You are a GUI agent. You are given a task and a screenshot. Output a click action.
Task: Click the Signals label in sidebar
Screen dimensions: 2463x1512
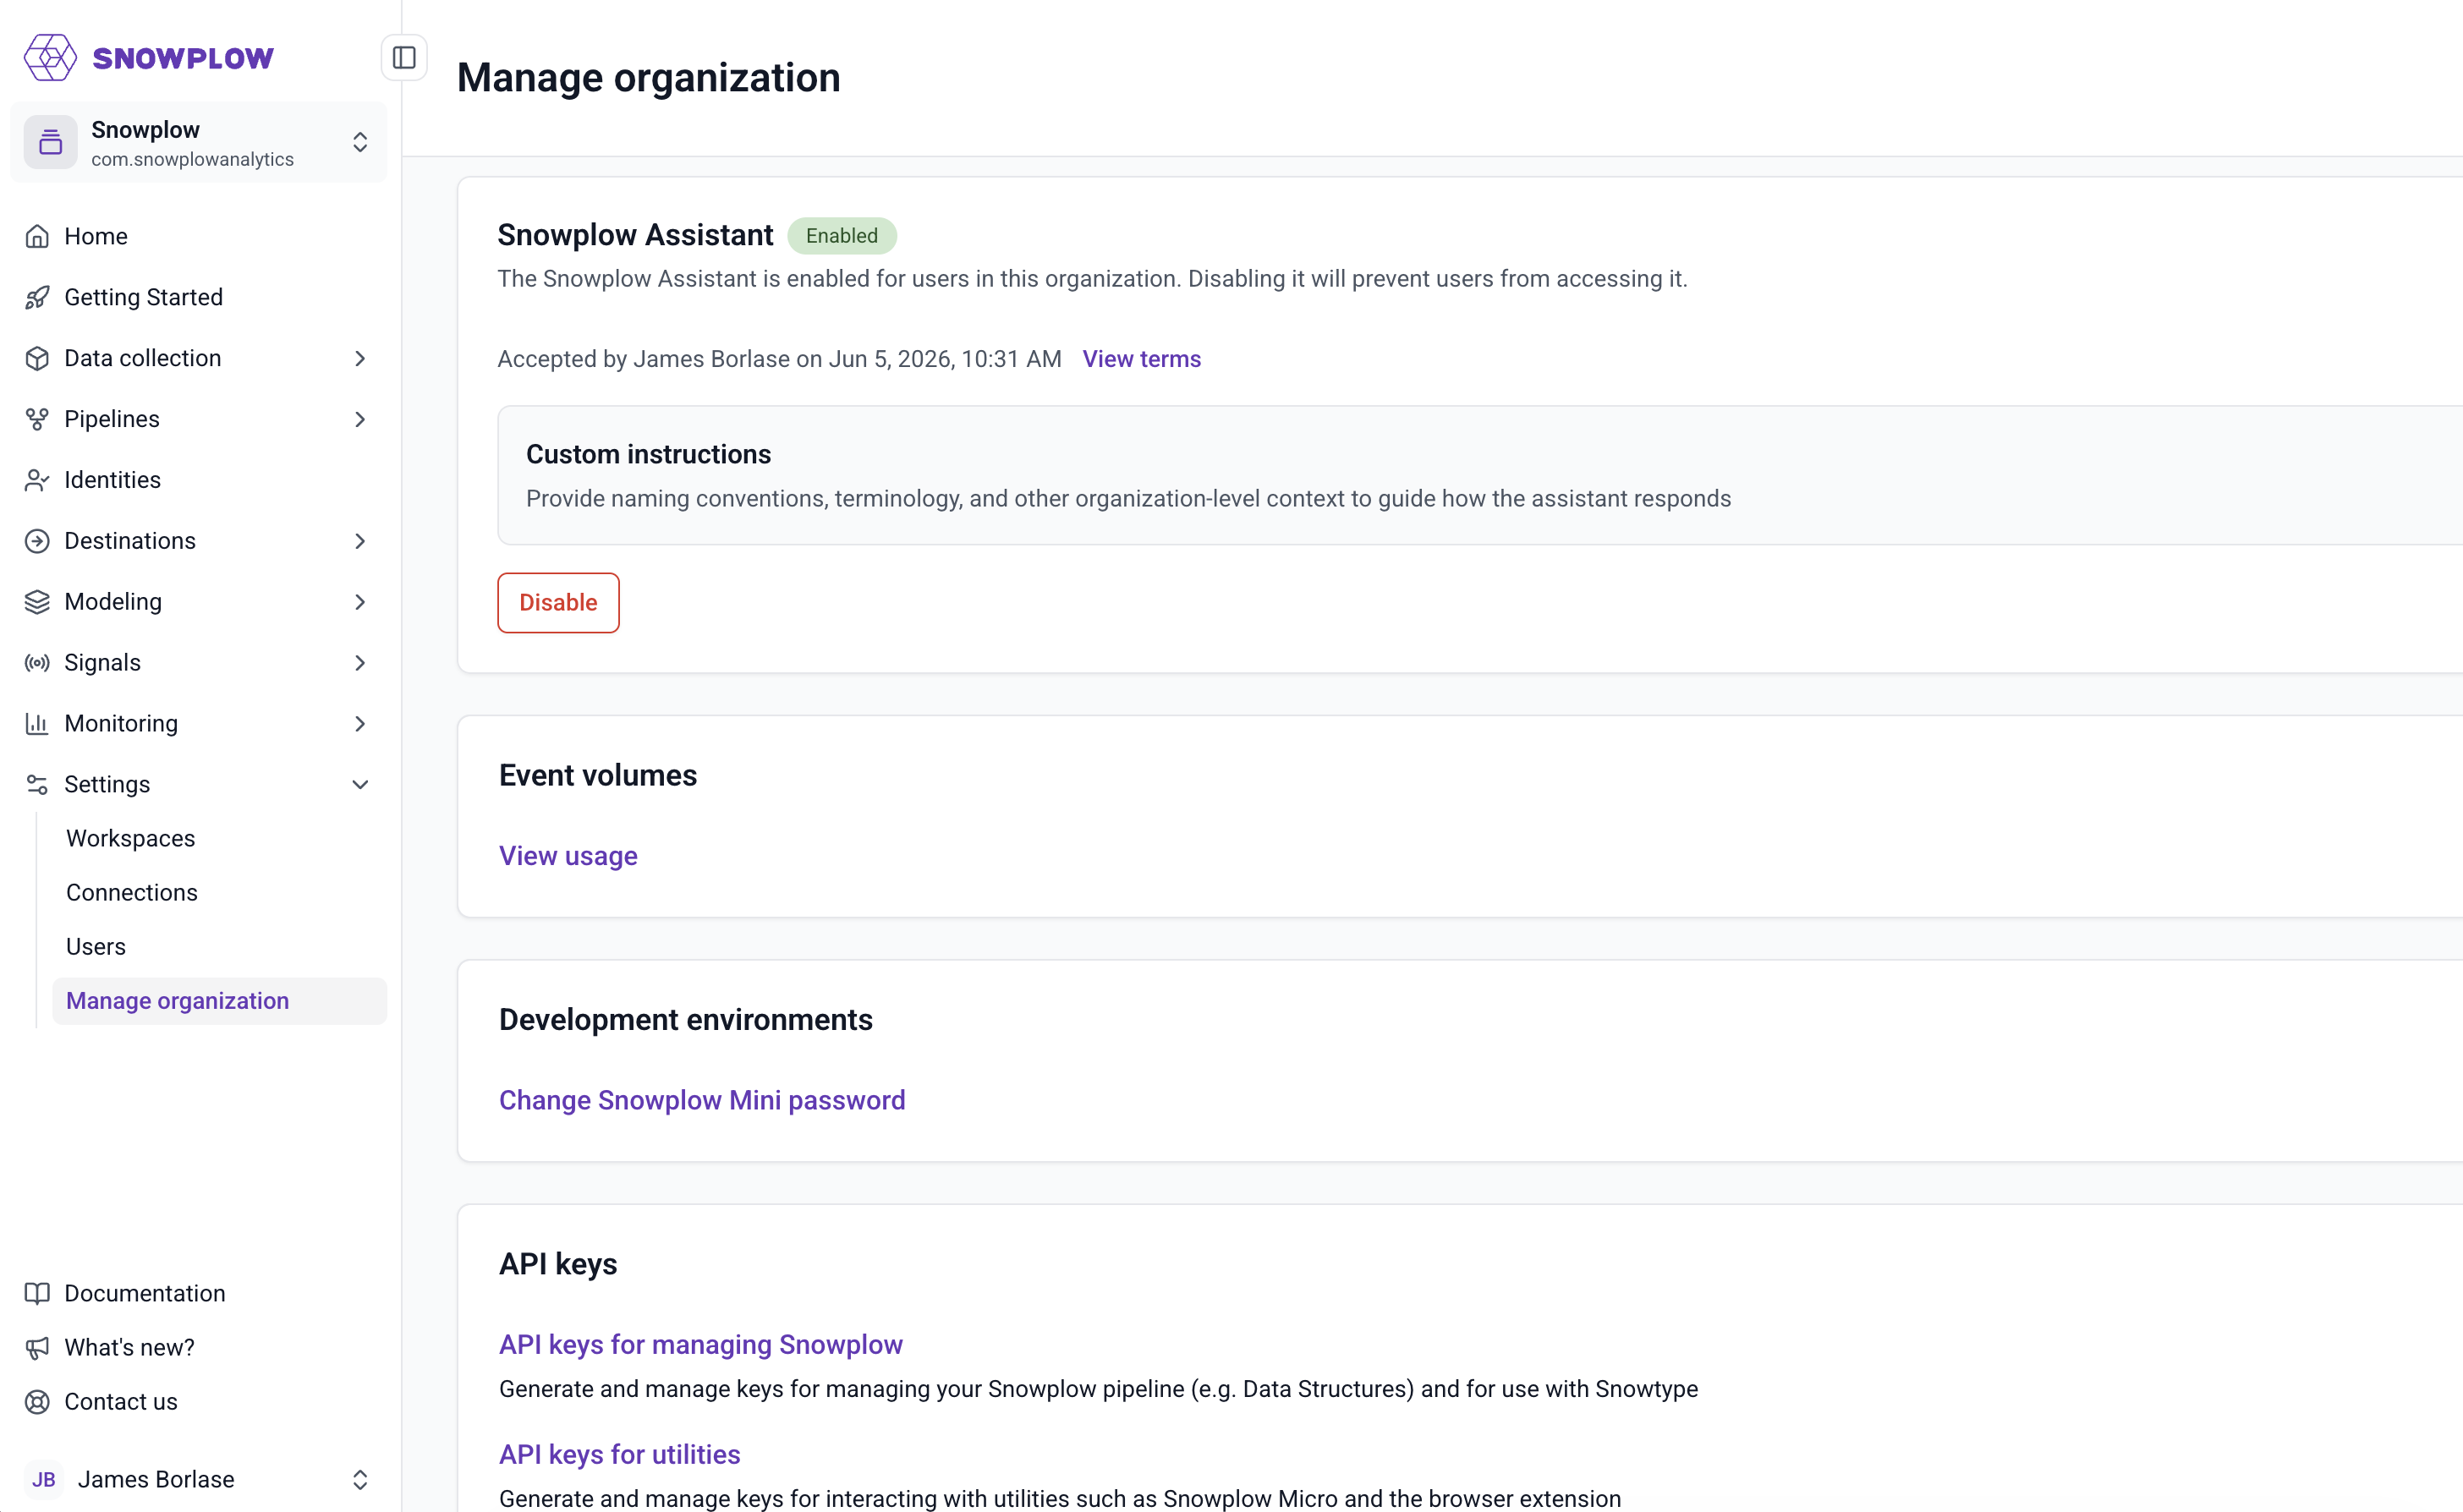coord(102,664)
